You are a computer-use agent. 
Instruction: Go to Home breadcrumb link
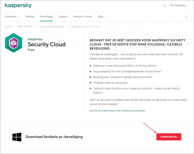click(8, 27)
